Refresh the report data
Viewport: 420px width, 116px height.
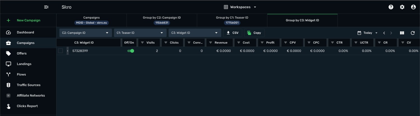413,33
